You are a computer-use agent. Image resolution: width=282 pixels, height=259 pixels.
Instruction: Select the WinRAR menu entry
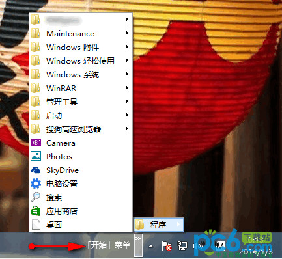[81, 88]
